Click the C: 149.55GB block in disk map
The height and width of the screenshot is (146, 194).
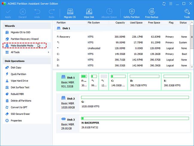[x=118, y=81]
